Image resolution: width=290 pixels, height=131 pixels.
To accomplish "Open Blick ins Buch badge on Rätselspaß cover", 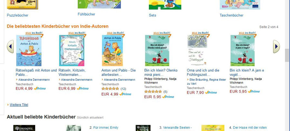I will (x=34, y=33).
